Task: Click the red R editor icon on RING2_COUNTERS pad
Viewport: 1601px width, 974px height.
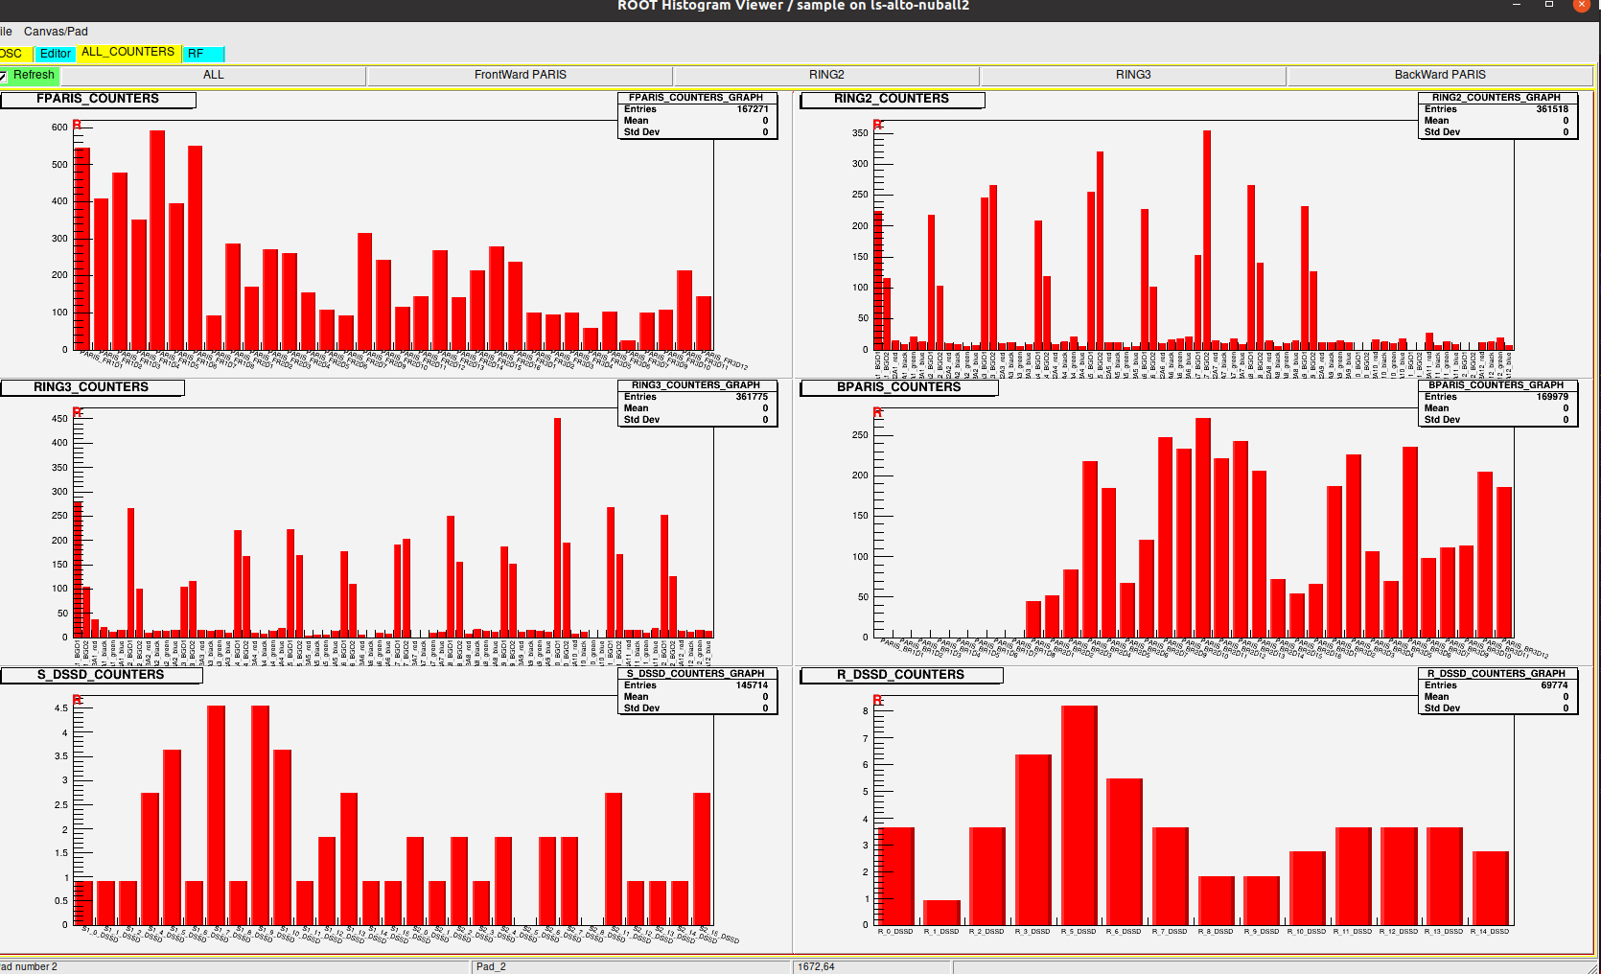Action: [876, 125]
